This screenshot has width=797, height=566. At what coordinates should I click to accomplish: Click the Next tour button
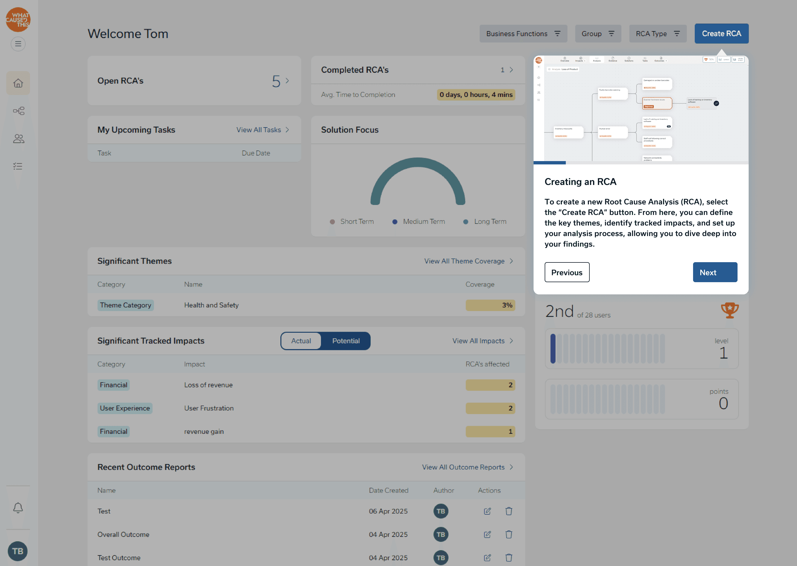pyautogui.click(x=715, y=272)
